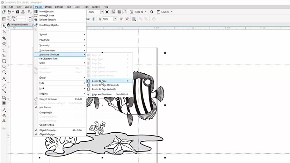
Task: Open Options via the gear icon
Action: click(x=152, y=12)
